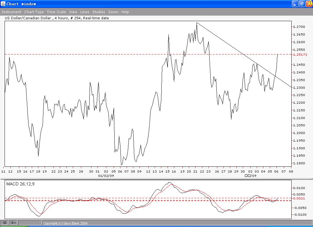Click the Java icon in title bar
The image size is (313, 227).
pyautogui.click(x=3, y=4)
